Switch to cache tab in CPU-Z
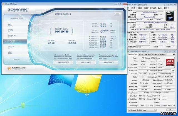 (134, 8)
